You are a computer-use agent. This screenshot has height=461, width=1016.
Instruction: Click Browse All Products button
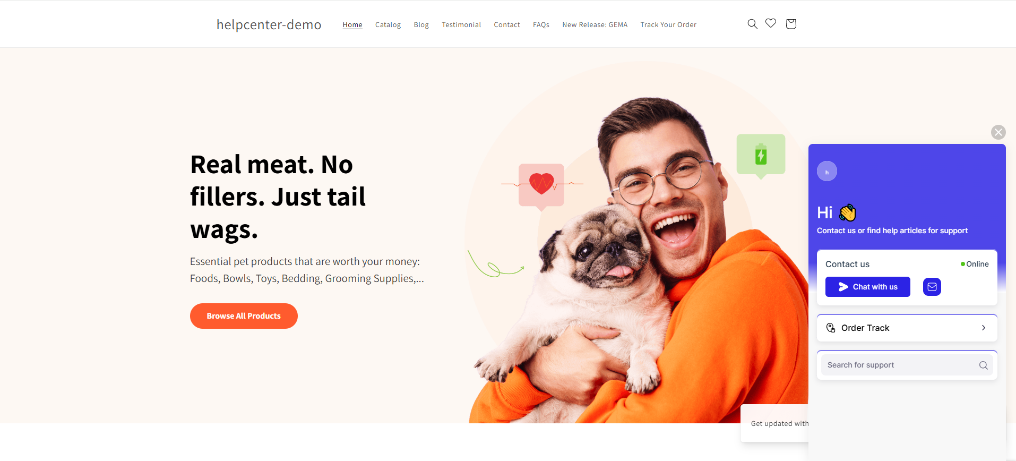(244, 316)
